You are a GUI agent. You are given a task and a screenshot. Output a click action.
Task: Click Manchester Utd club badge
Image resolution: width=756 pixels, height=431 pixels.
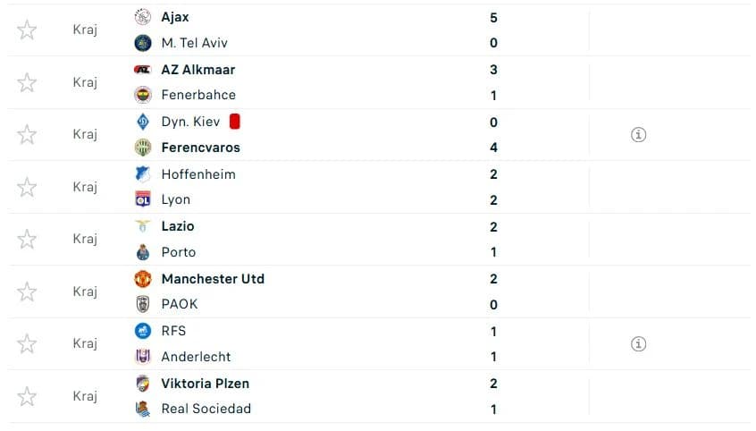143,279
